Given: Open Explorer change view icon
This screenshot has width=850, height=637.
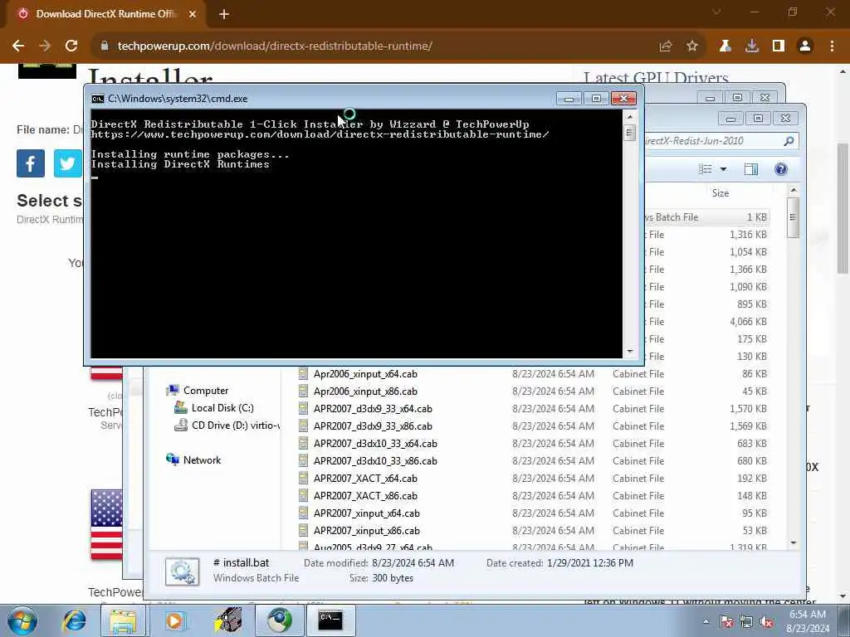Looking at the screenshot, I should [706, 169].
